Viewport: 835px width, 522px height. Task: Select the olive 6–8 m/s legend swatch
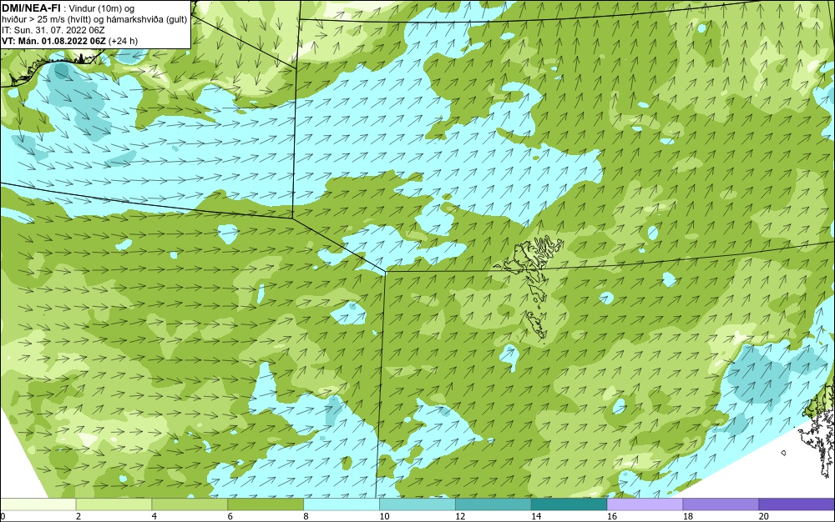tap(266, 504)
